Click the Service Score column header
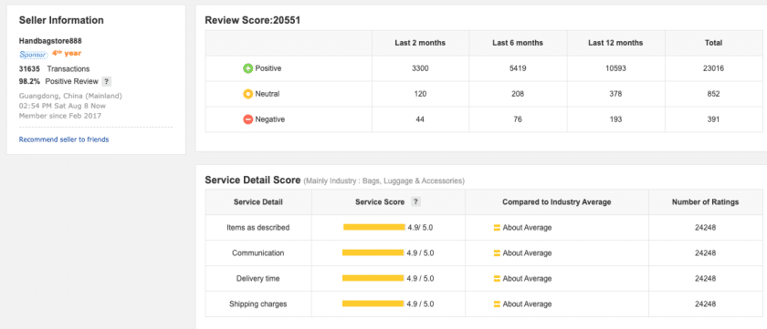 pos(380,202)
